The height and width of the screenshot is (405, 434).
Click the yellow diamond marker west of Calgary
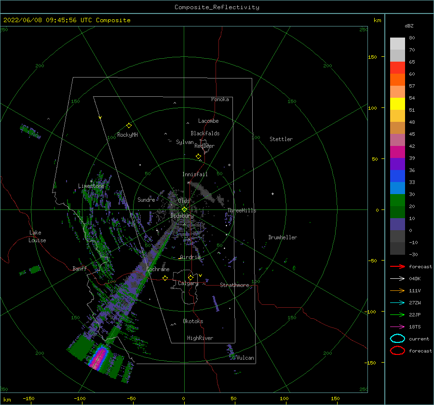(x=165, y=278)
